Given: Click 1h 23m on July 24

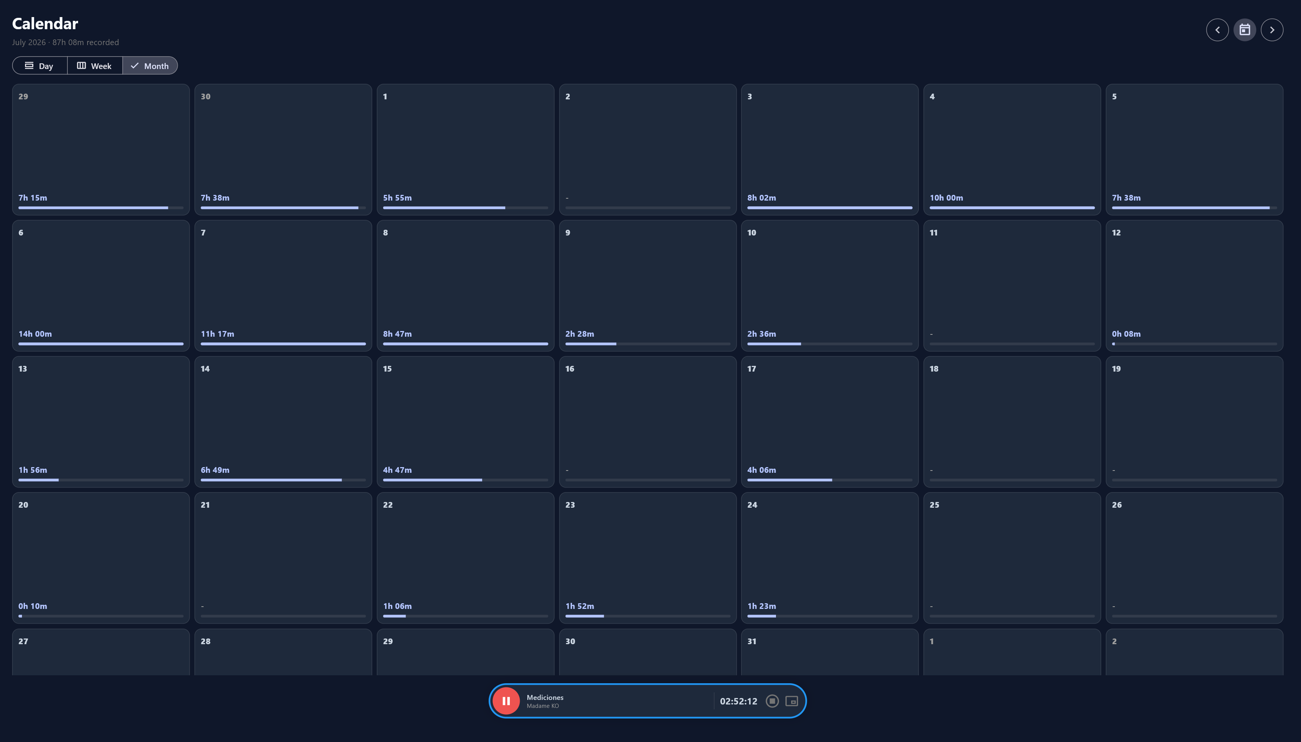Looking at the screenshot, I should tap(762, 606).
